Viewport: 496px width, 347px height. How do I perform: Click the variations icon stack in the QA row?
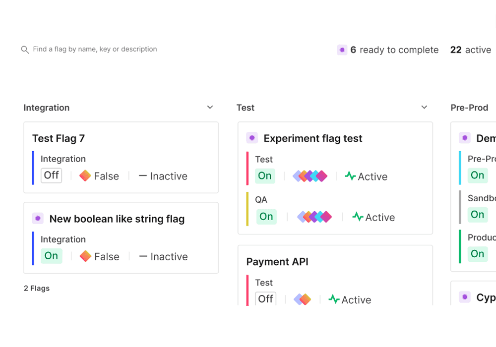click(314, 217)
